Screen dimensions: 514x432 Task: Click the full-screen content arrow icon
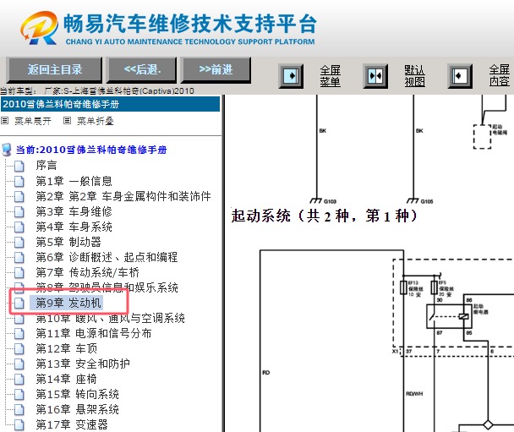click(x=460, y=76)
